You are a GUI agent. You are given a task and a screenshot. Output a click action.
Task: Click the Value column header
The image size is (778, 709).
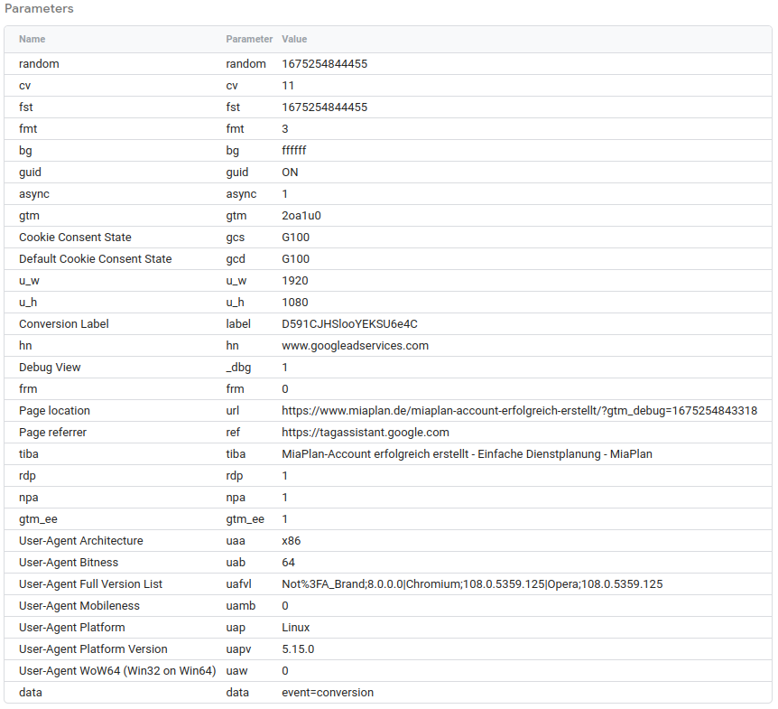click(x=294, y=39)
